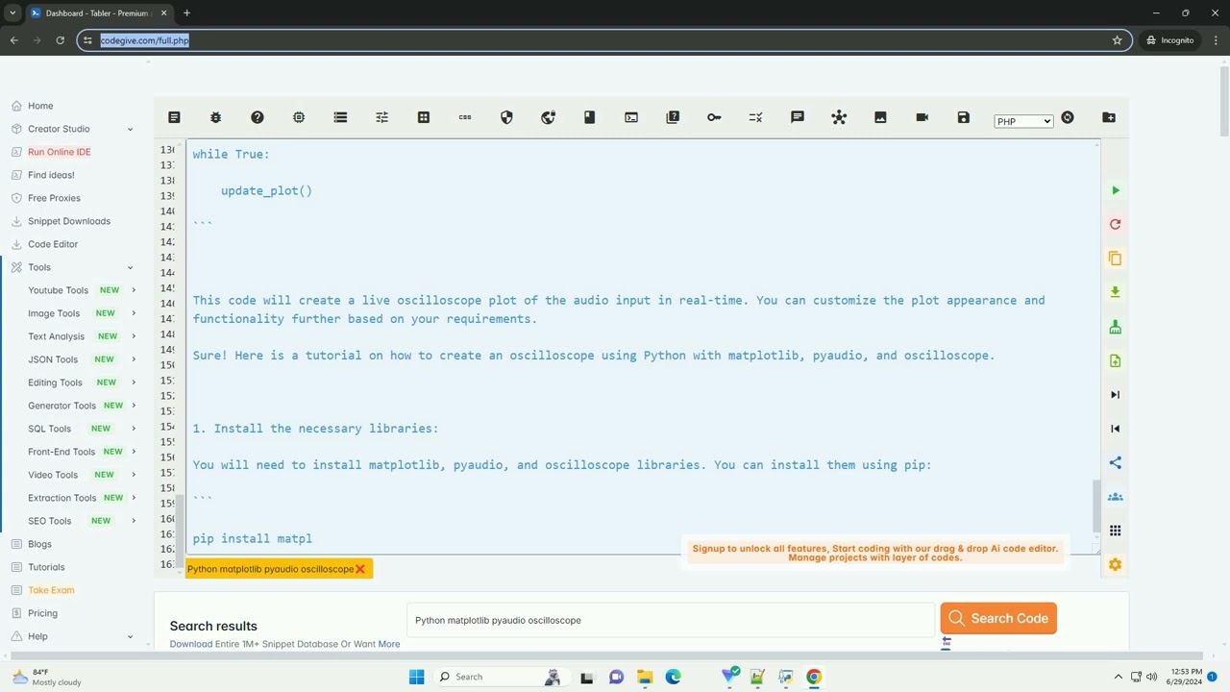Image resolution: width=1230 pixels, height=692 pixels.
Task: Open Free Proxies page
Action: click(54, 198)
